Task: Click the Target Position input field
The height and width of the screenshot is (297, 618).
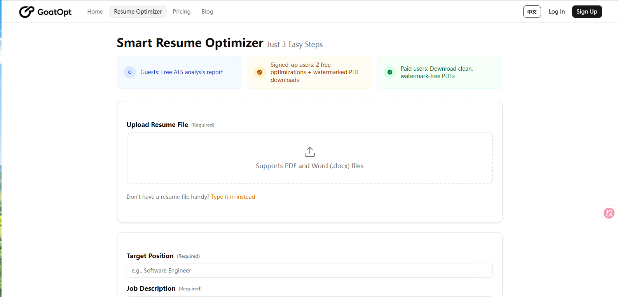Action: [x=310, y=271]
